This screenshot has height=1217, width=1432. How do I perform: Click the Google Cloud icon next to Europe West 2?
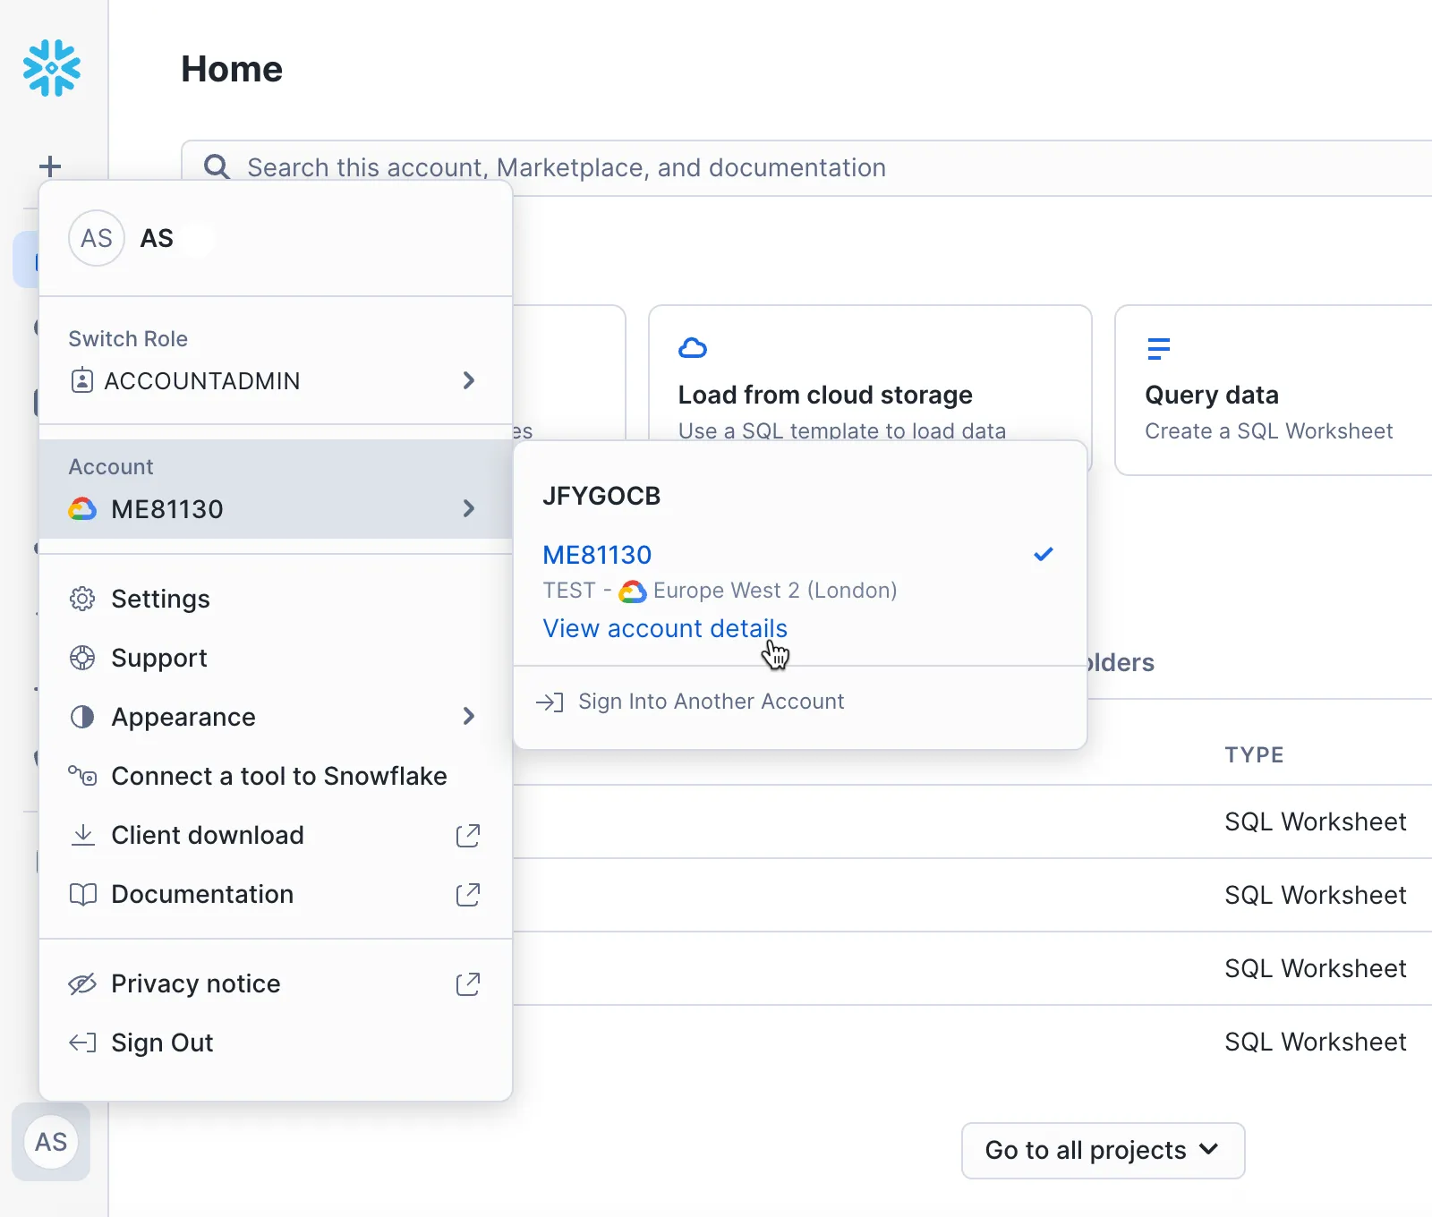pos(633,591)
